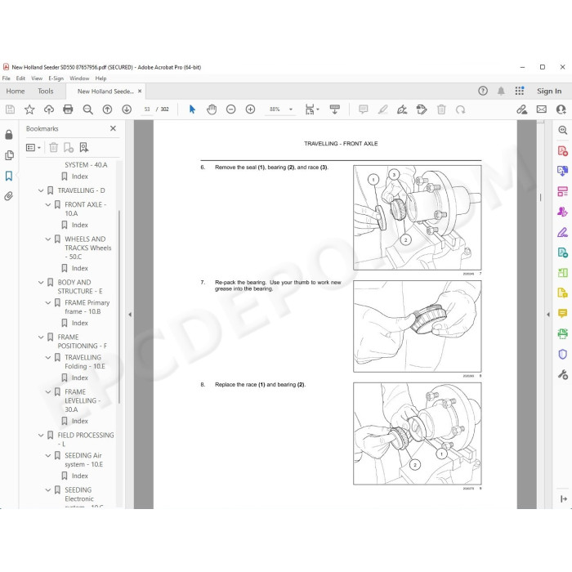Send file by email envelope icon

pyautogui.click(x=541, y=109)
